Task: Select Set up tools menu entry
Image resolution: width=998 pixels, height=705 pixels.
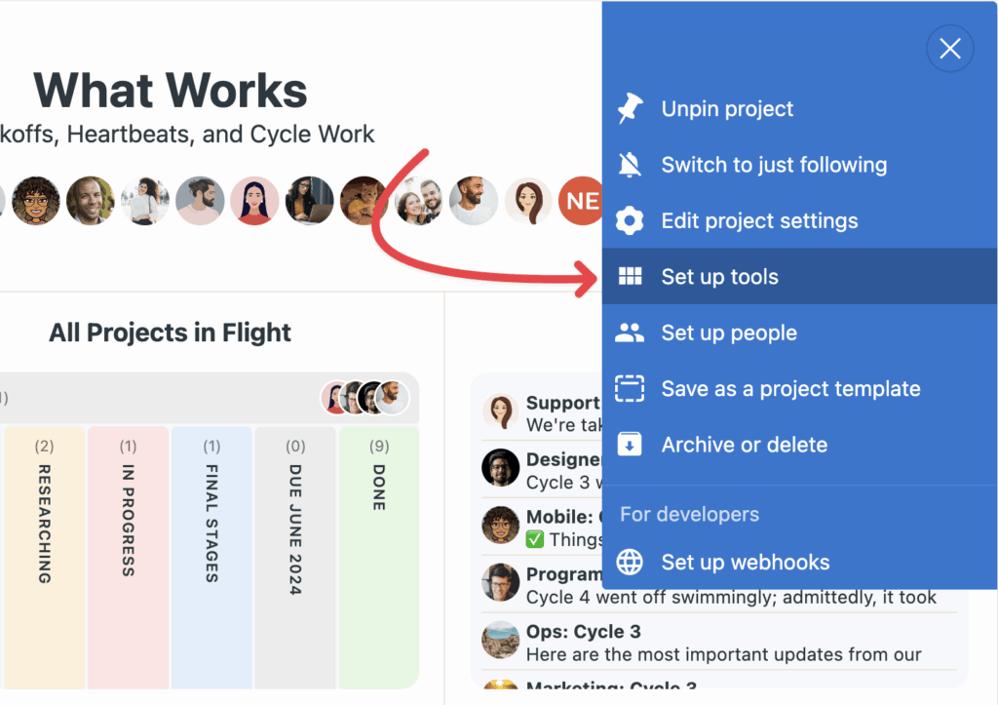Action: tap(719, 277)
